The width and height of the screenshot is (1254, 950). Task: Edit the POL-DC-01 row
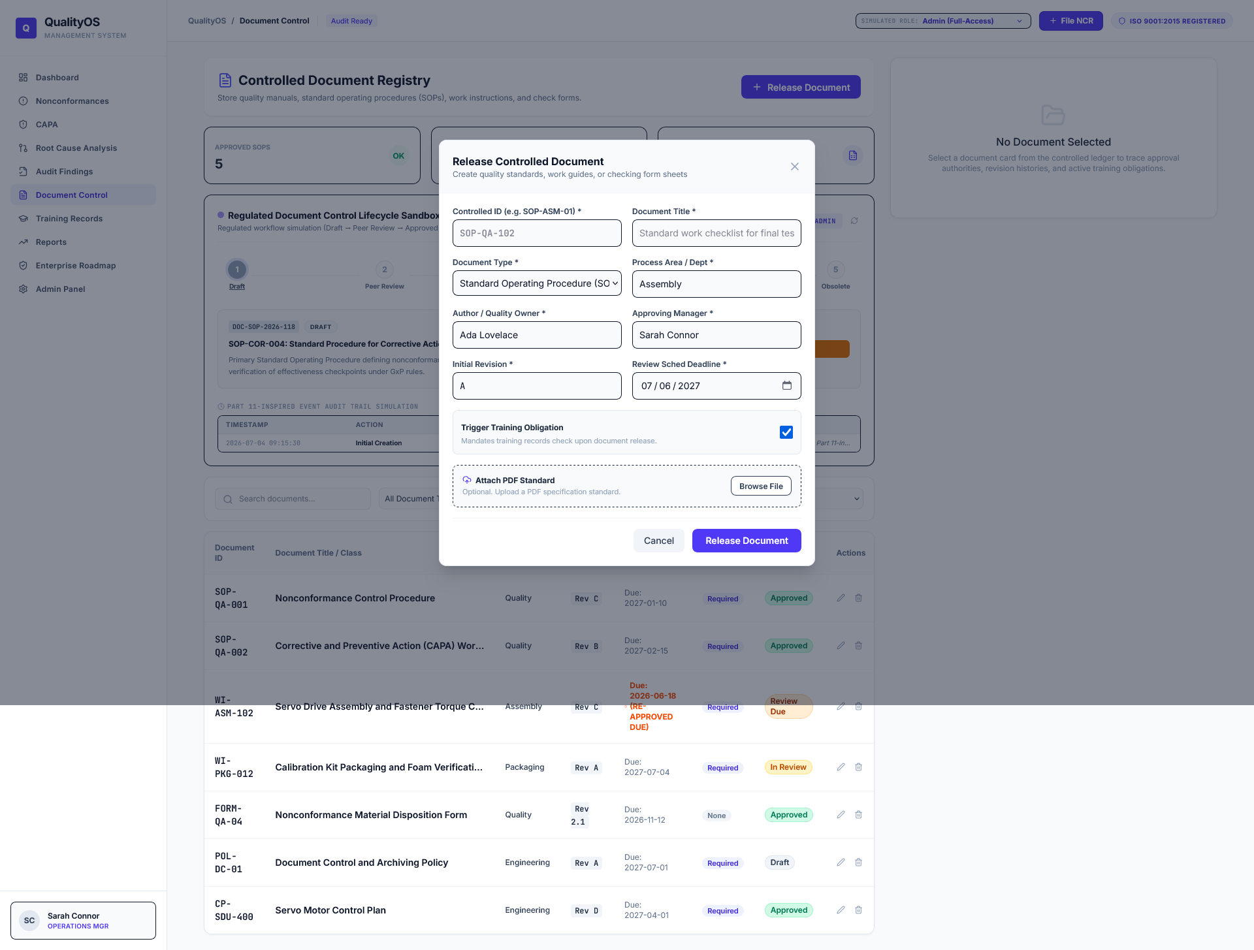pyautogui.click(x=841, y=863)
